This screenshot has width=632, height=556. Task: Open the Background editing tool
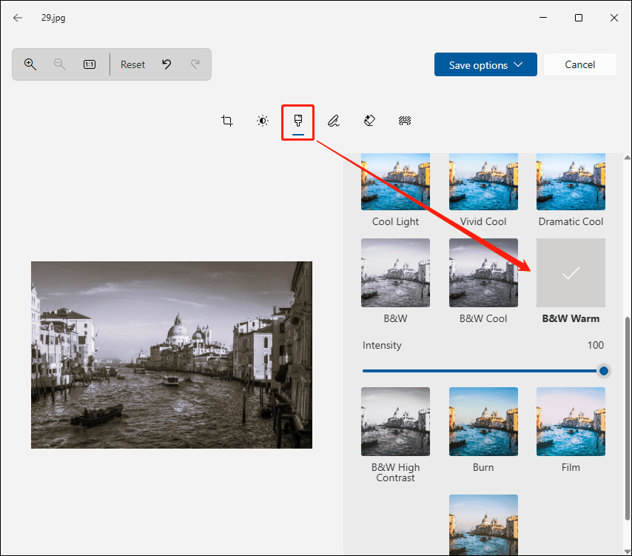[404, 121]
